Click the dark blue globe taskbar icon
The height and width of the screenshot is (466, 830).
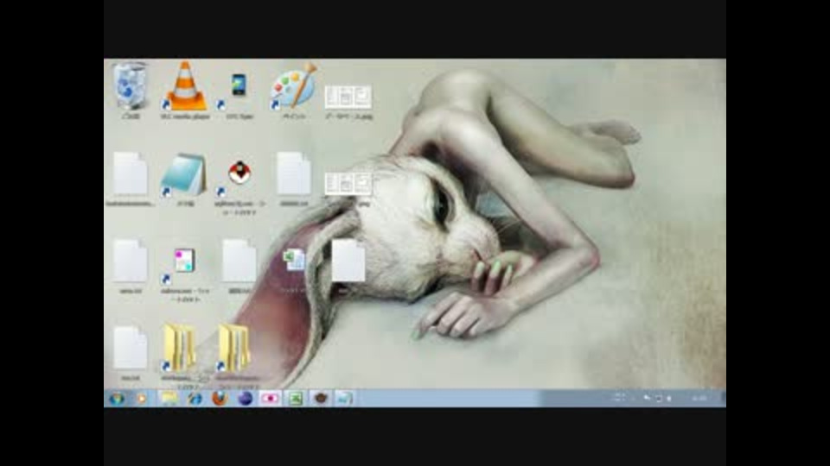pyautogui.click(x=245, y=399)
